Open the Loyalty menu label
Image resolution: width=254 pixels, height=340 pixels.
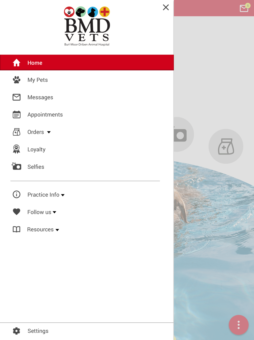36,149
